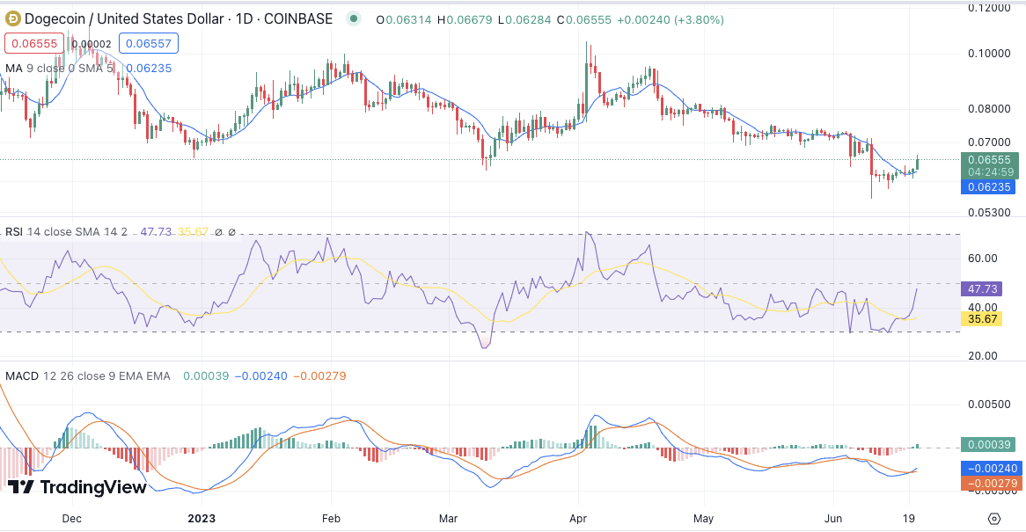The image size is (1026, 532).
Task: Click the green MACD histogram value 0.00039
Action: pos(206,375)
